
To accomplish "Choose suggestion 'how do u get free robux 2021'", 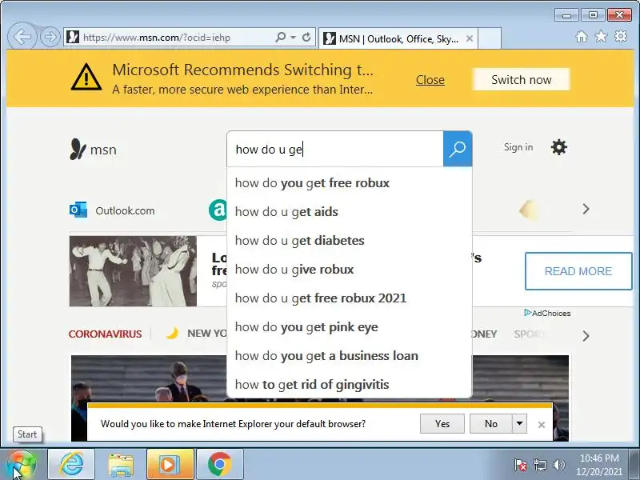I will pos(350,298).
